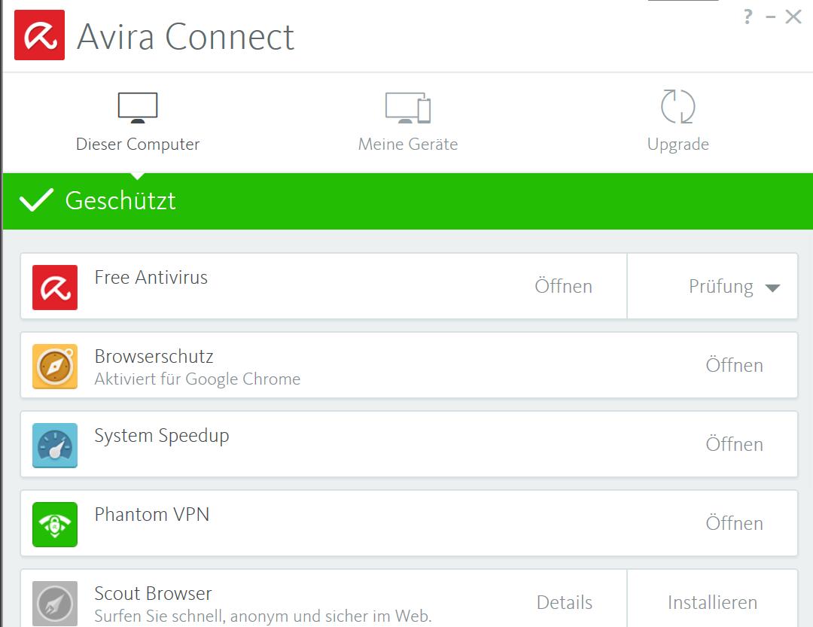This screenshot has width=813, height=627.
Task: Click the Phantom VPN product name
Action: (x=152, y=514)
